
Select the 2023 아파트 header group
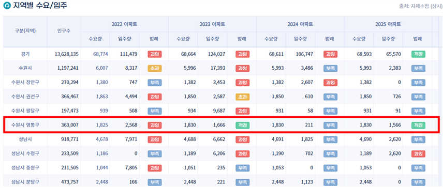click(x=212, y=24)
